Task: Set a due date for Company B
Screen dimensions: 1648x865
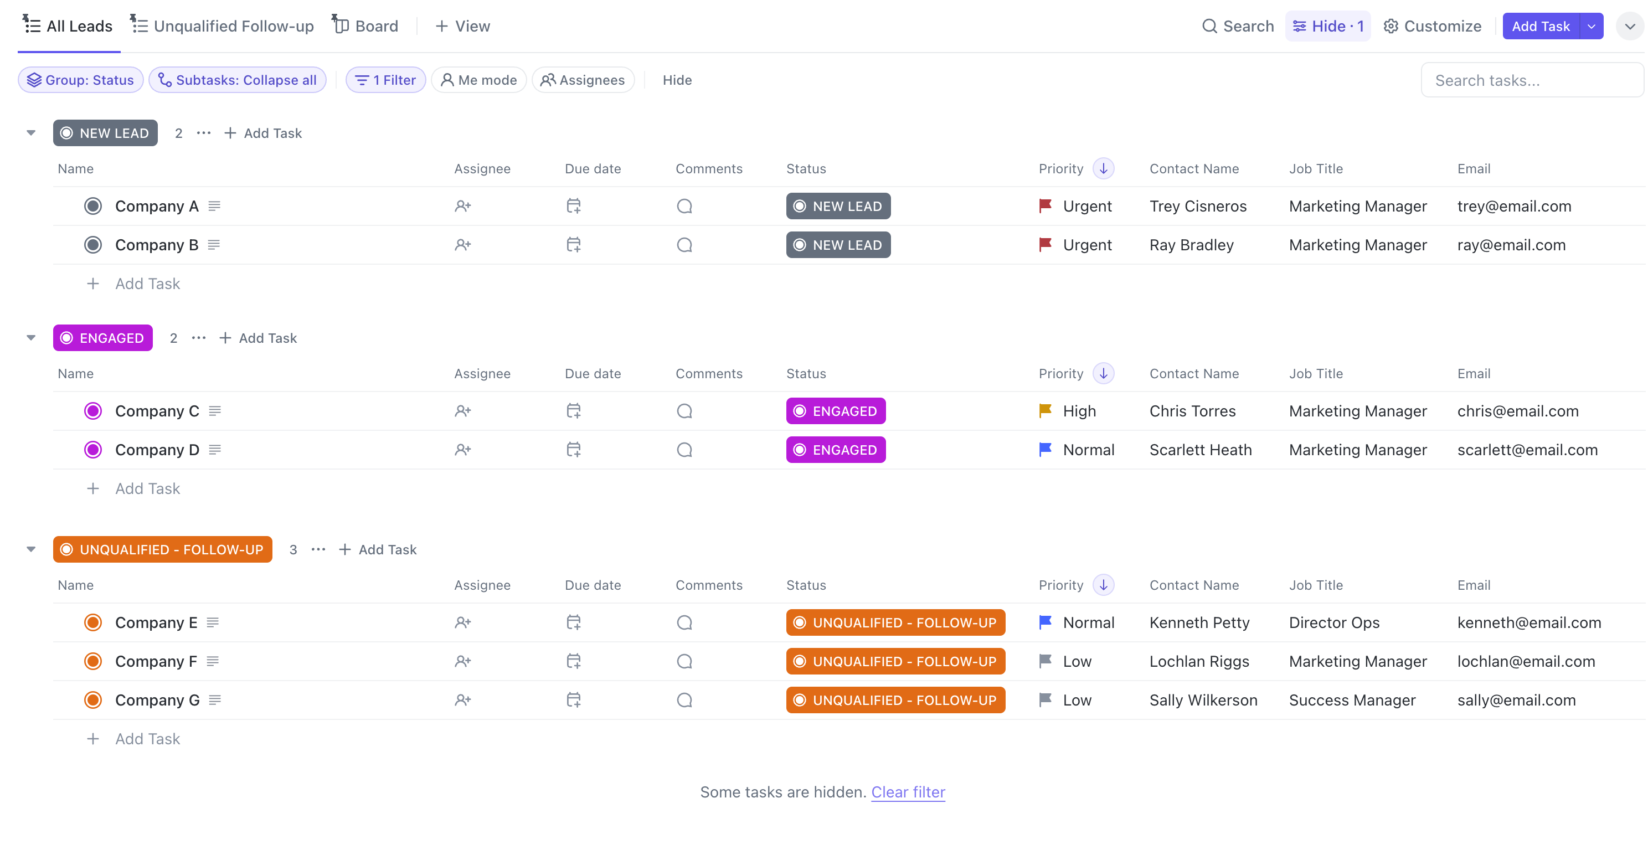Action: pyautogui.click(x=573, y=244)
